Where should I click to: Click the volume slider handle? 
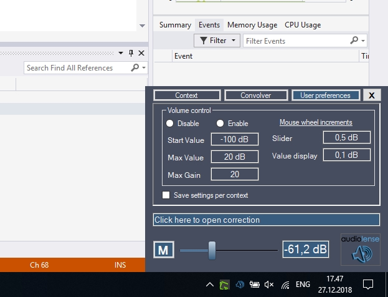click(x=212, y=250)
